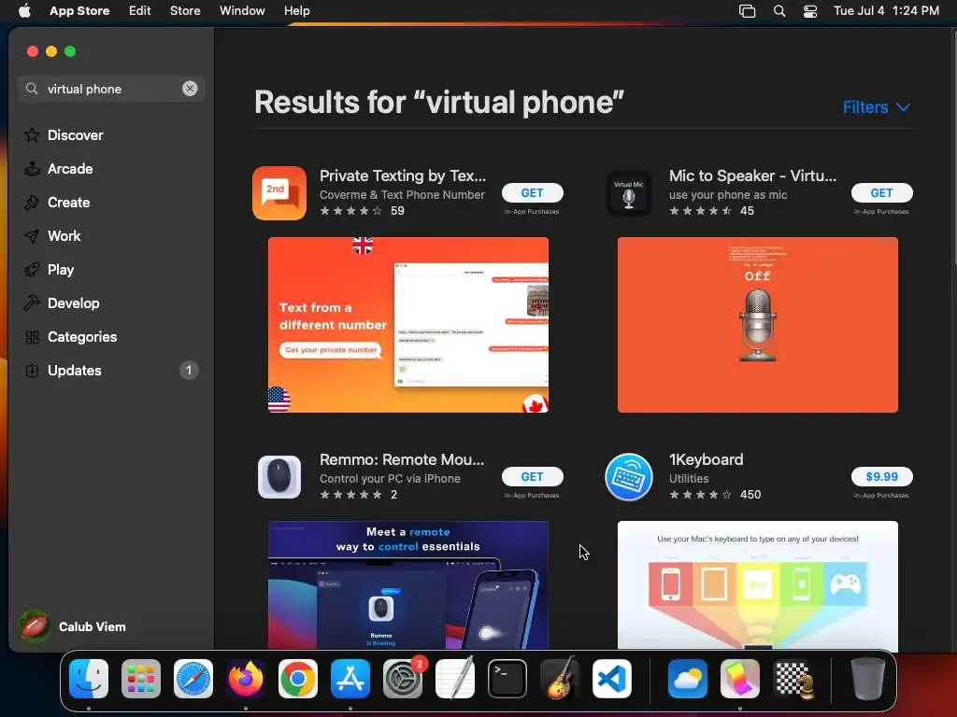Browse app Categories
Viewport: 957px width, 717px height.
pos(82,336)
